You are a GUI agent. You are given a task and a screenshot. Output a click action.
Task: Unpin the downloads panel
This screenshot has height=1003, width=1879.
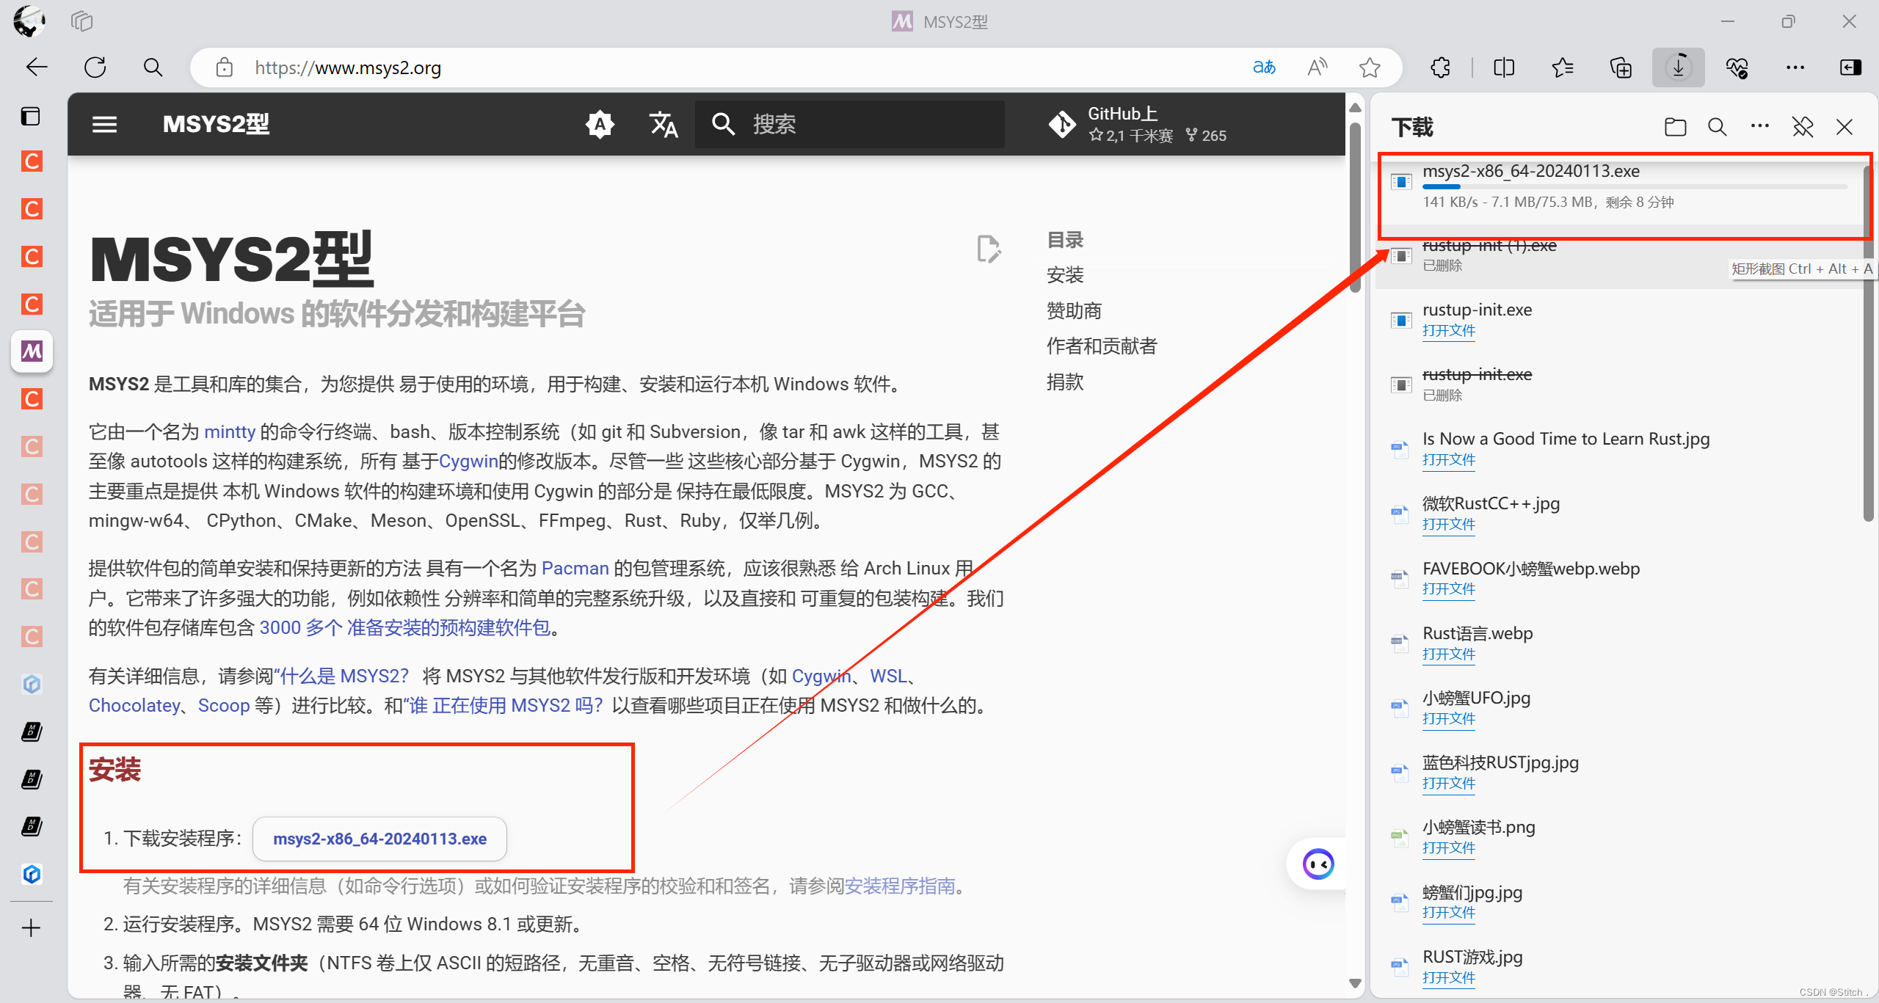[x=1803, y=127]
